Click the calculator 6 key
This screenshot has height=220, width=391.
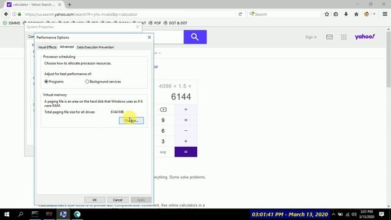[163, 131]
